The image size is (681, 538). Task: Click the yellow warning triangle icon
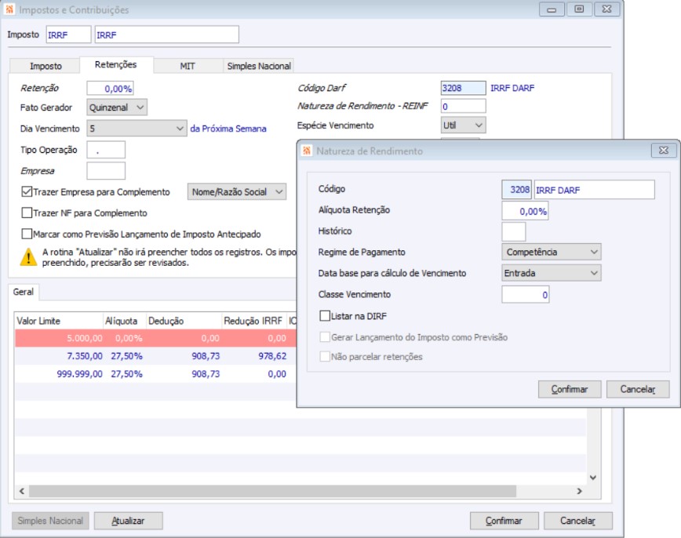tap(28, 257)
